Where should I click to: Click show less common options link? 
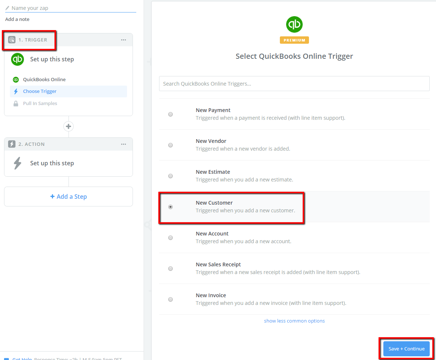click(x=294, y=321)
